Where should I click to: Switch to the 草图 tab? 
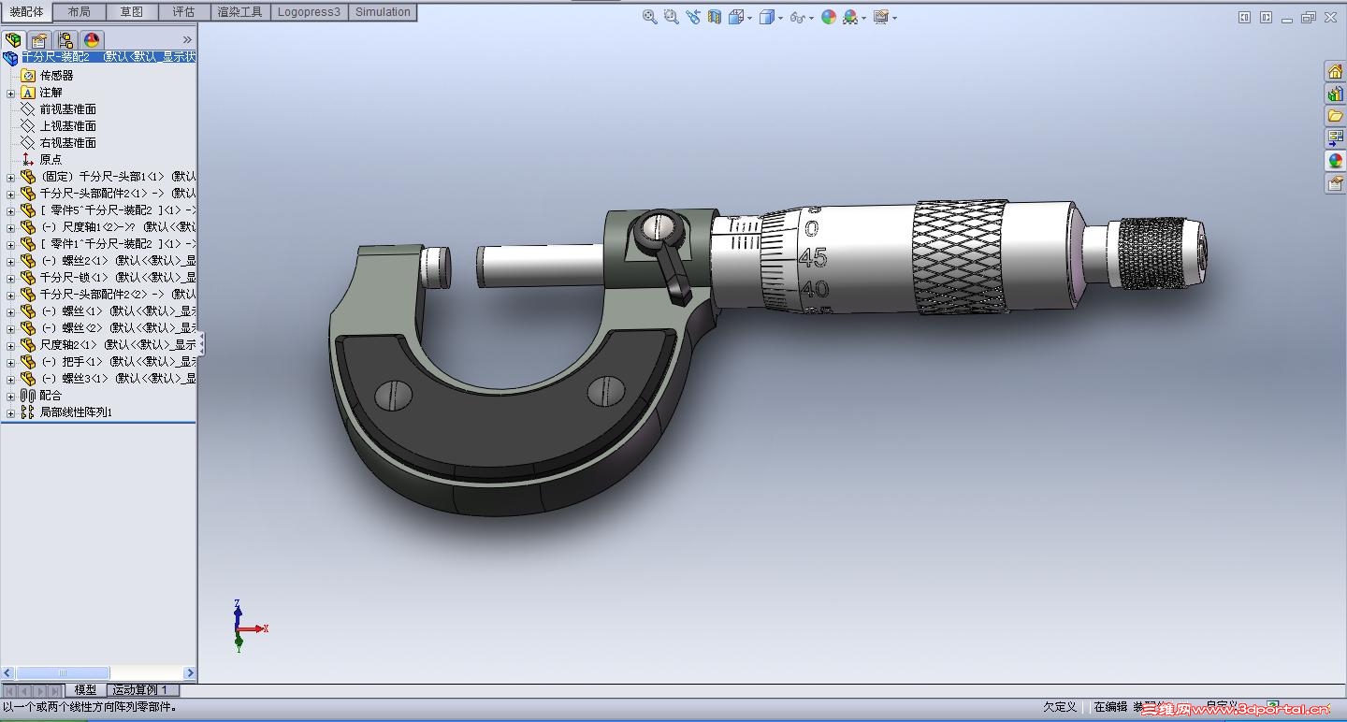pyautogui.click(x=132, y=12)
